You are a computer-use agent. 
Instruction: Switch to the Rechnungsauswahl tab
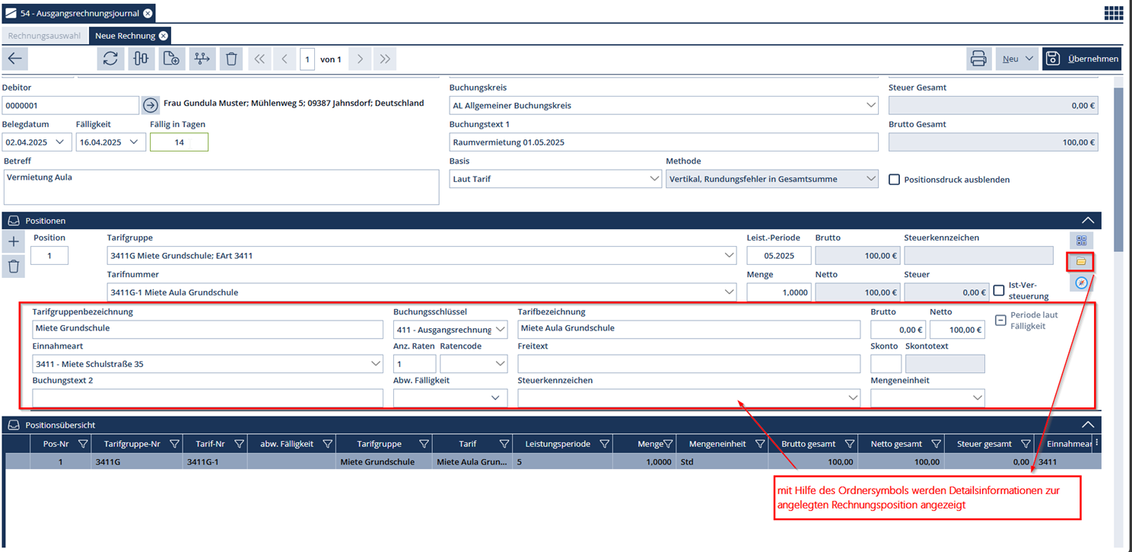(x=44, y=36)
